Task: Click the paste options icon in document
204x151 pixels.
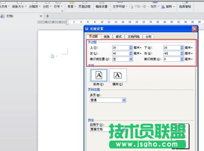Action: pyautogui.click(x=53, y=56)
